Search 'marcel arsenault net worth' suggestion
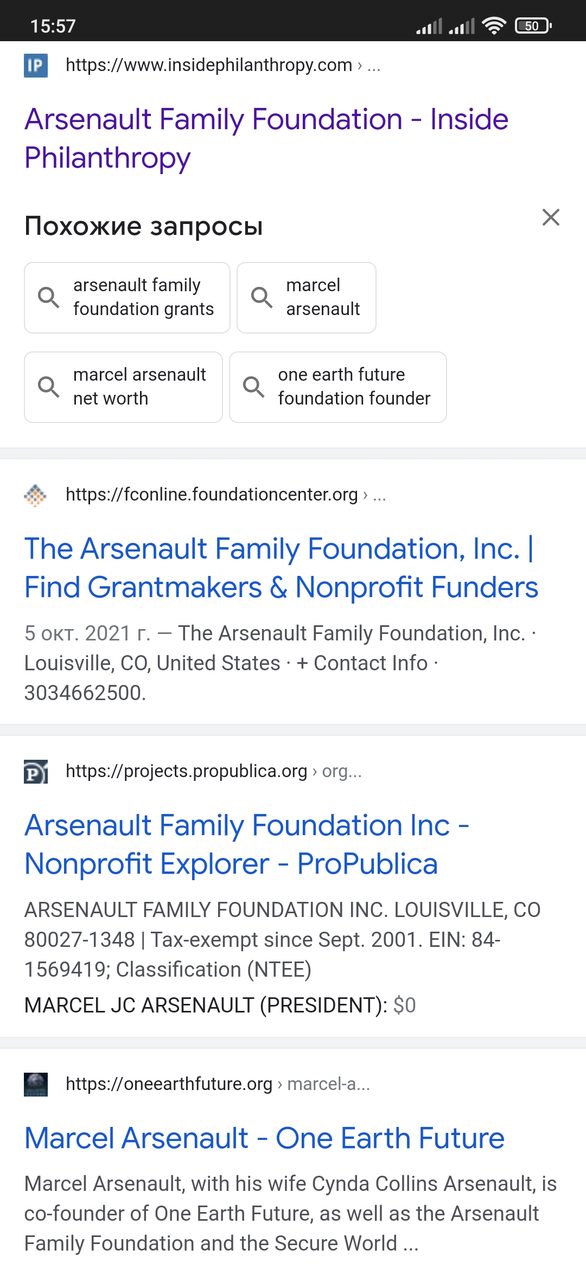Screen dimensions: 586x1269 tap(139, 387)
